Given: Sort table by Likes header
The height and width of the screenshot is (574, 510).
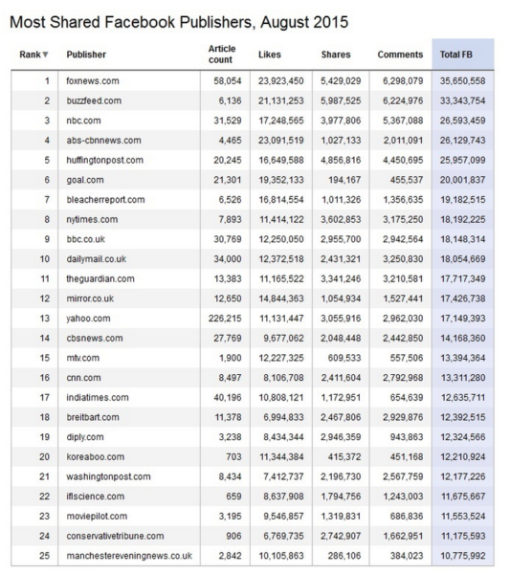Looking at the screenshot, I should pyautogui.click(x=270, y=55).
